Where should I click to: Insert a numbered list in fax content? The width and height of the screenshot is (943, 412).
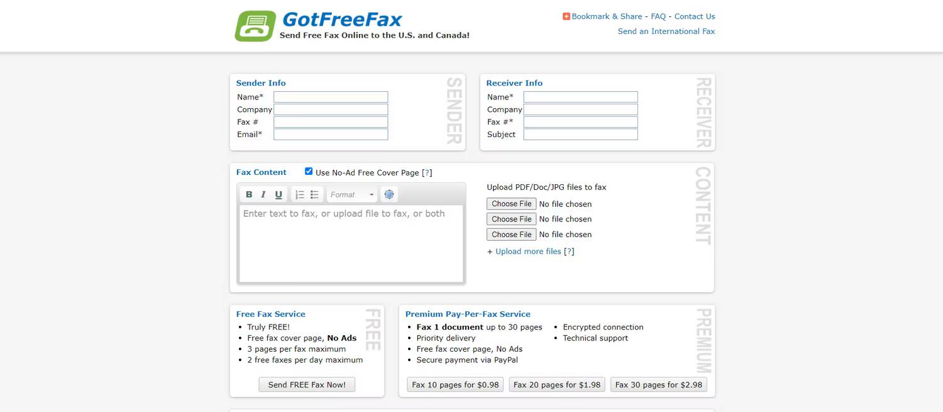pyautogui.click(x=299, y=194)
